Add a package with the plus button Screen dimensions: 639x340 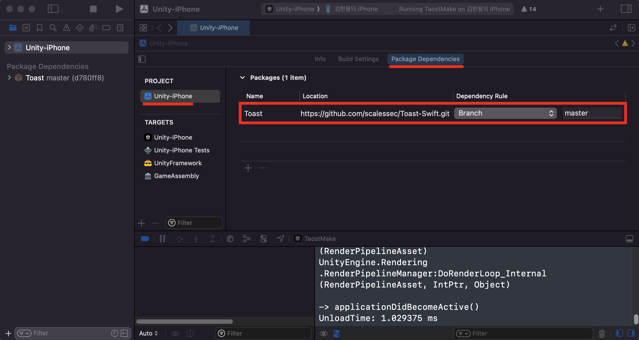(x=248, y=168)
